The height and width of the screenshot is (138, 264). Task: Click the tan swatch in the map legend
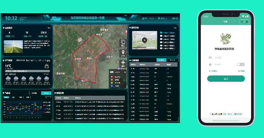[112, 80]
